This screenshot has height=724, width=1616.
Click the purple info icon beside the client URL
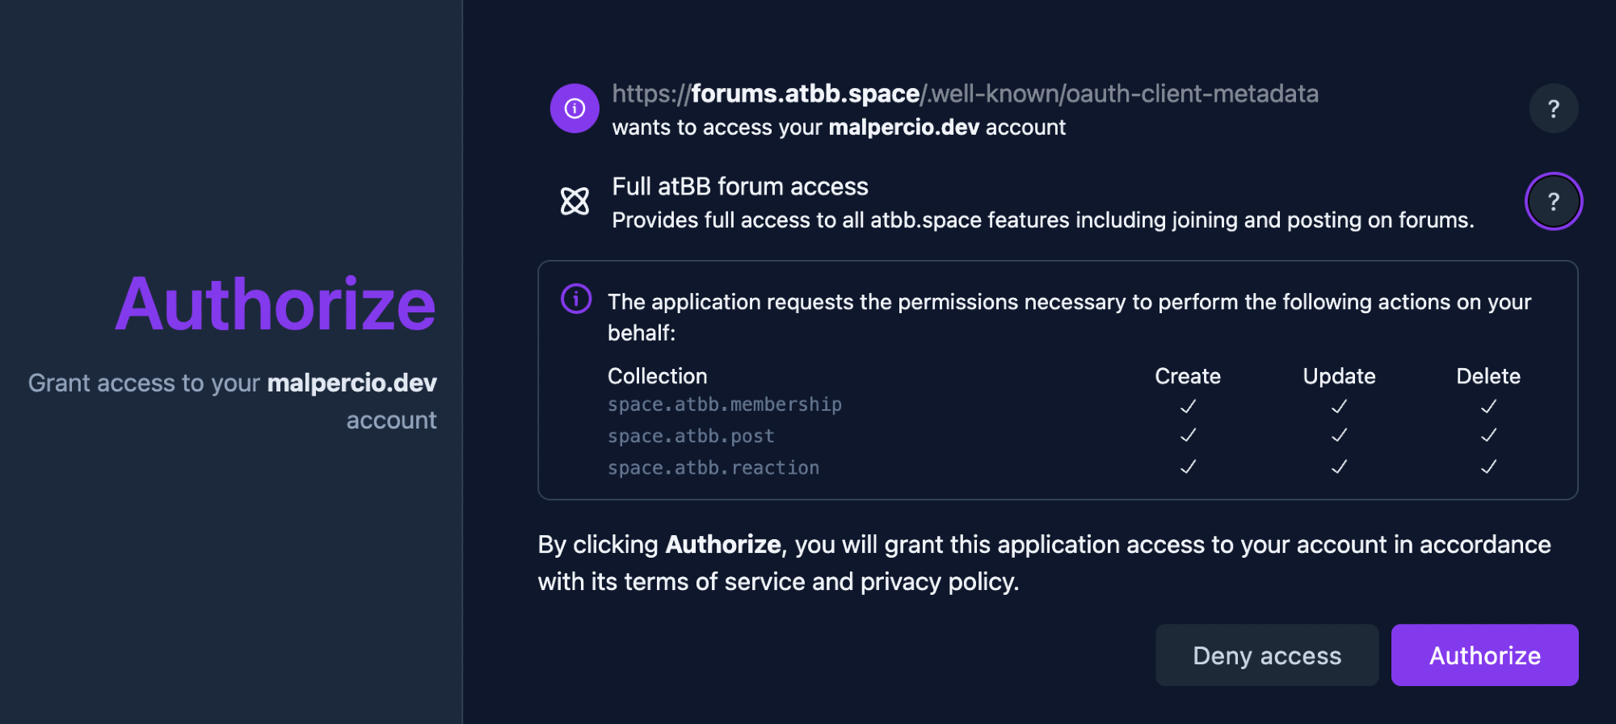click(574, 108)
